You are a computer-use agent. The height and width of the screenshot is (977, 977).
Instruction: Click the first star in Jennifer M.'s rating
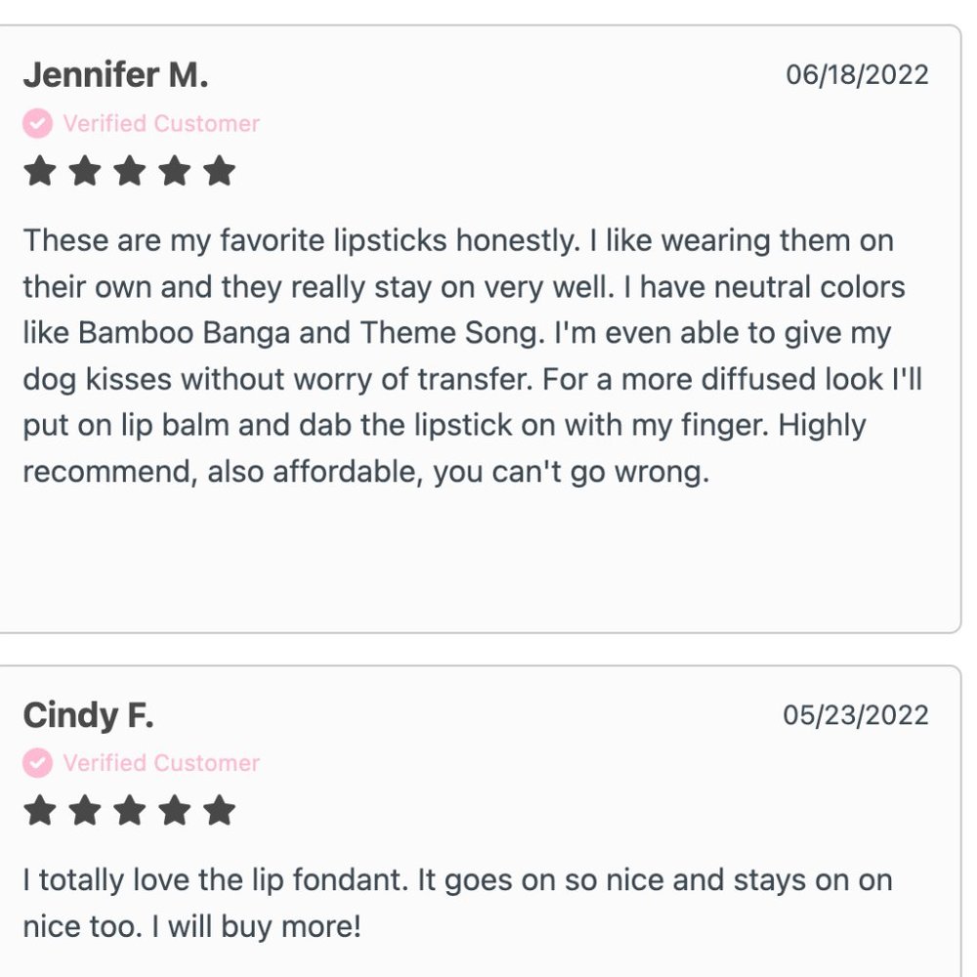40,171
